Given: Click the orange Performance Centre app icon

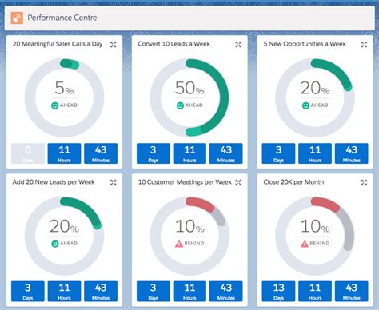Looking at the screenshot, I should tap(17, 18).
